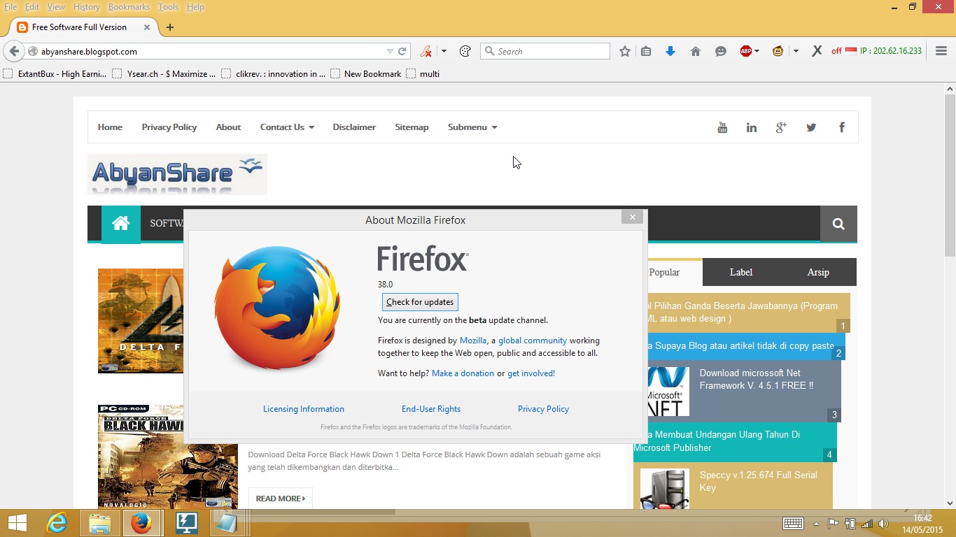
Task: Click the Windows Start button
Action: (17, 523)
